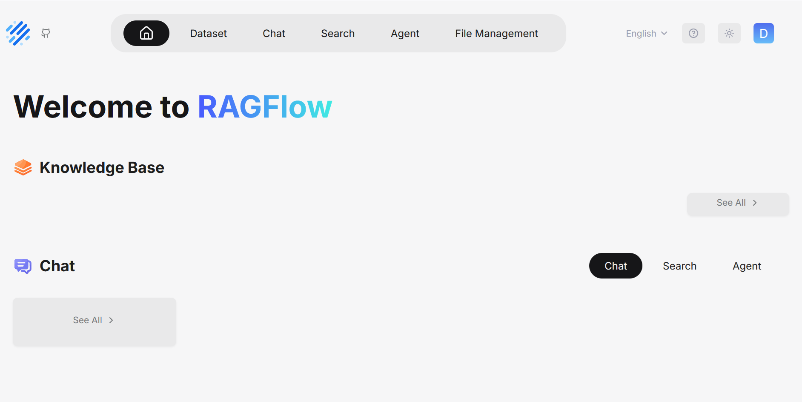The image size is (802, 402).
Task: Click the Chat section bubble icon
Action: [x=23, y=266]
